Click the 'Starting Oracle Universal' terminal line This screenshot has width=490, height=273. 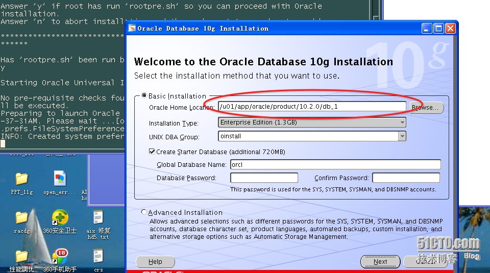tap(62, 83)
